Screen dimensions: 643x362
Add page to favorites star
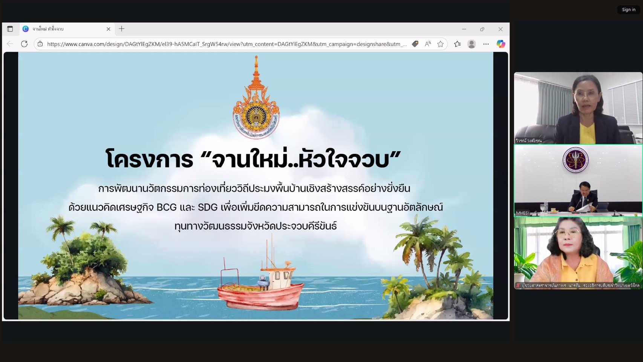click(x=440, y=44)
